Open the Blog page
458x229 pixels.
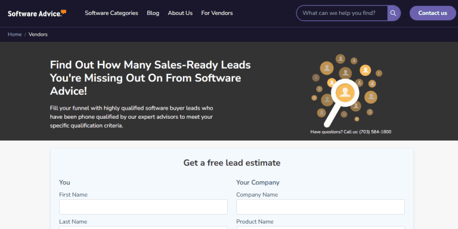pos(153,13)
